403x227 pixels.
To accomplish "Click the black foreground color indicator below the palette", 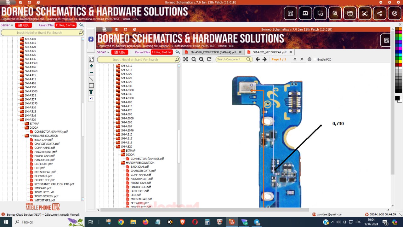I will (x=397, y=98).
